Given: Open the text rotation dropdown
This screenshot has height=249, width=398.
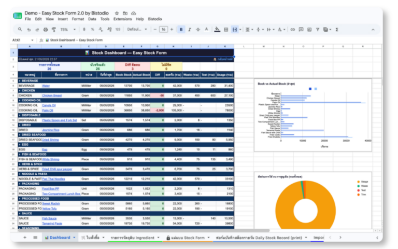Looking at the screenshot, I should click(281, 30).
